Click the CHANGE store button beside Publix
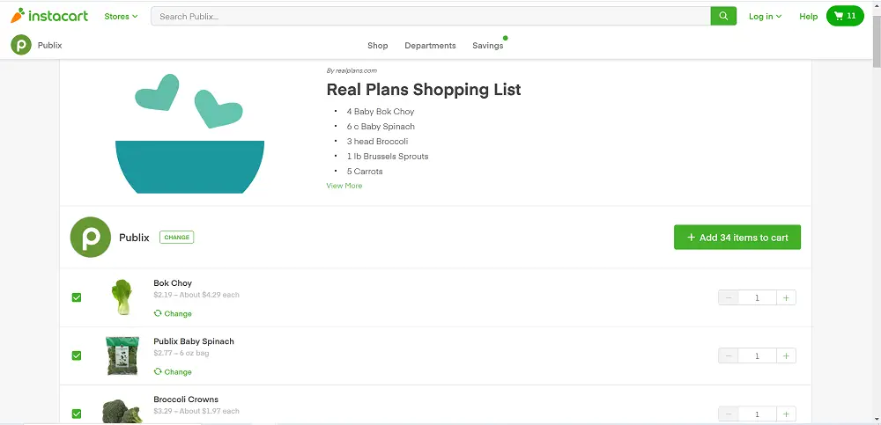Screen dimensions: 881x425 (x=176, y=237)
